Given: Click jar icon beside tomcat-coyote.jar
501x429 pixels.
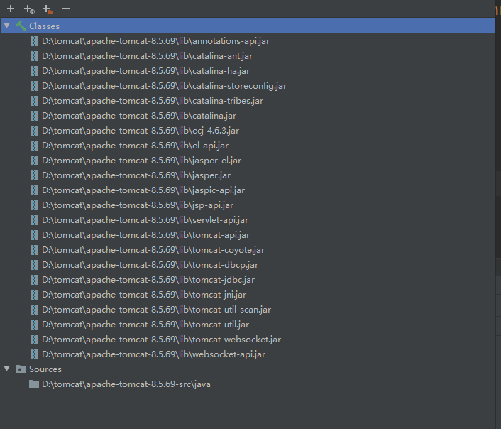Looking at the screenshot, I should (34, 250).
